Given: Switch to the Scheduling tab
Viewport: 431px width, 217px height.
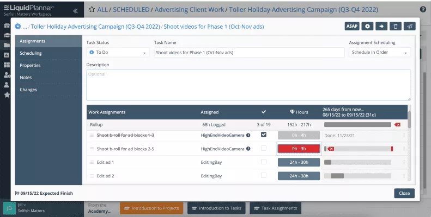Looking at the screenshot, I should pos(31,53).
